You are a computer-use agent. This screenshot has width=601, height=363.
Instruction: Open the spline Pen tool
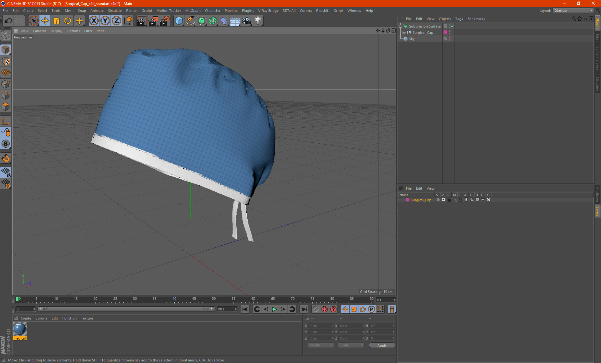click(x=190, y=21)
